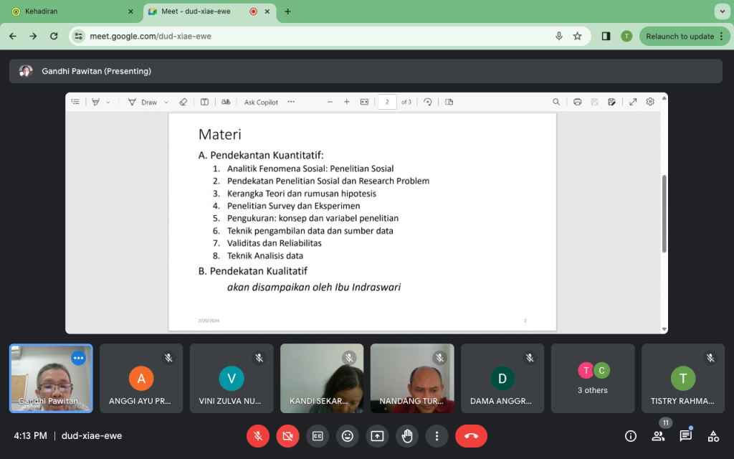This screenshot has height=459, width=734.
Task: Show the participants list icon
Action: click(658, 435)
